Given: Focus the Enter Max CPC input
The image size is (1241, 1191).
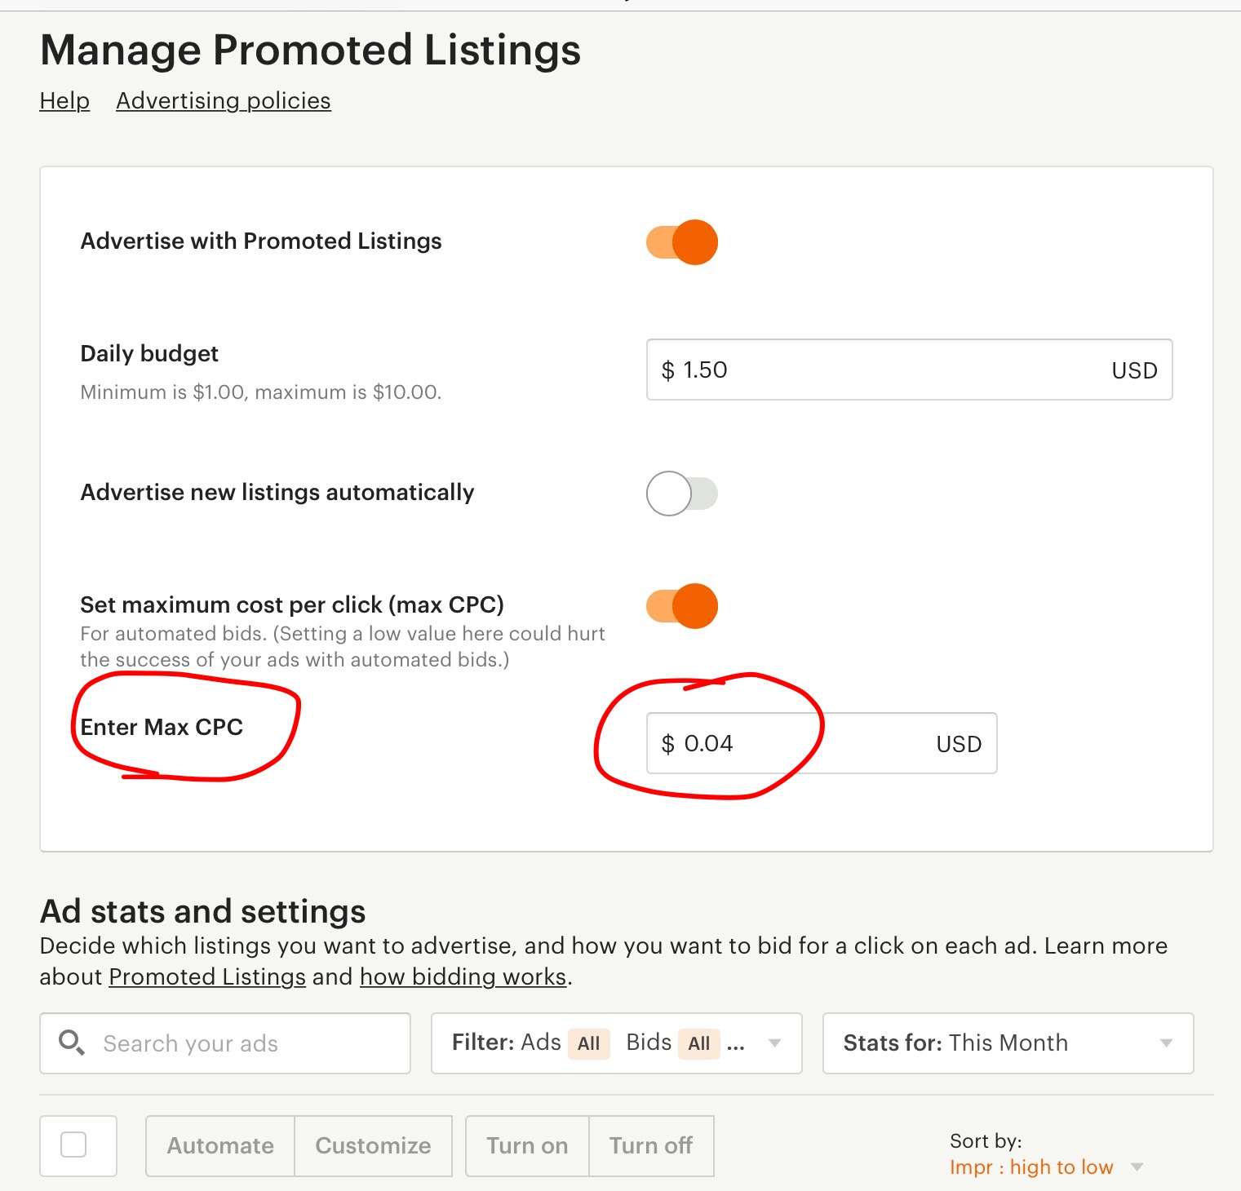Looking at the screenshot, I should tap(822, 743).
